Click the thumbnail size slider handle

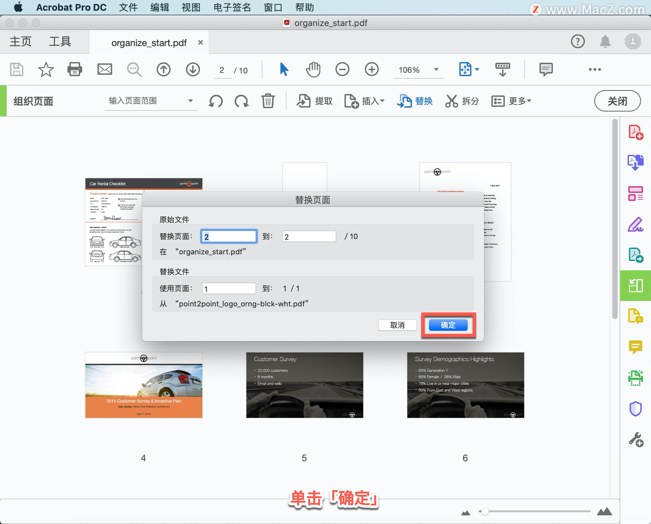coord(485,511)
